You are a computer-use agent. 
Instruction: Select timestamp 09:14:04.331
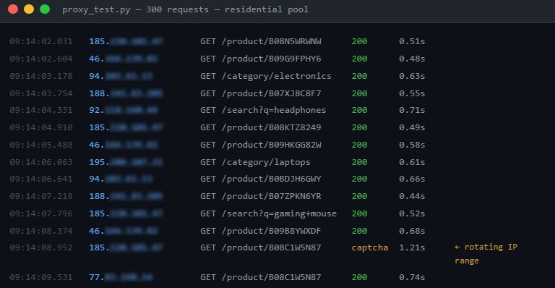coord(41,110)
